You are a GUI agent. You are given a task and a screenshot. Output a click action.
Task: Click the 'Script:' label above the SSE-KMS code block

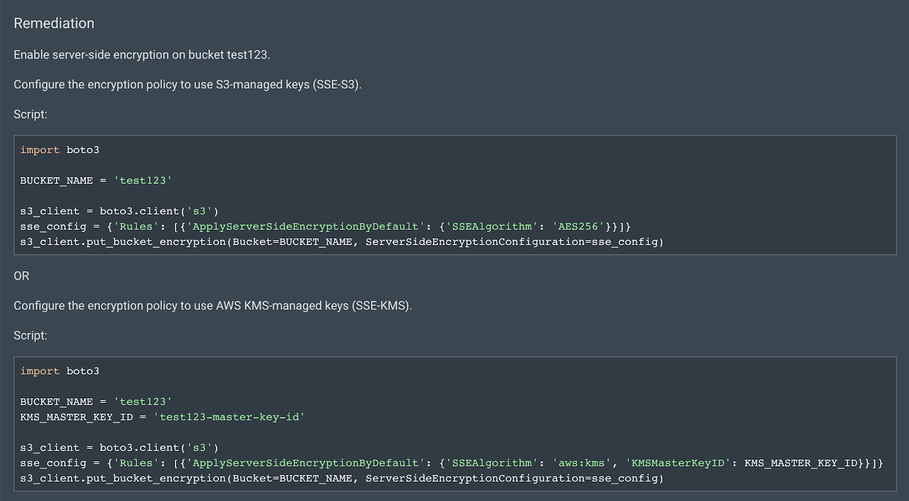point(30,335)
